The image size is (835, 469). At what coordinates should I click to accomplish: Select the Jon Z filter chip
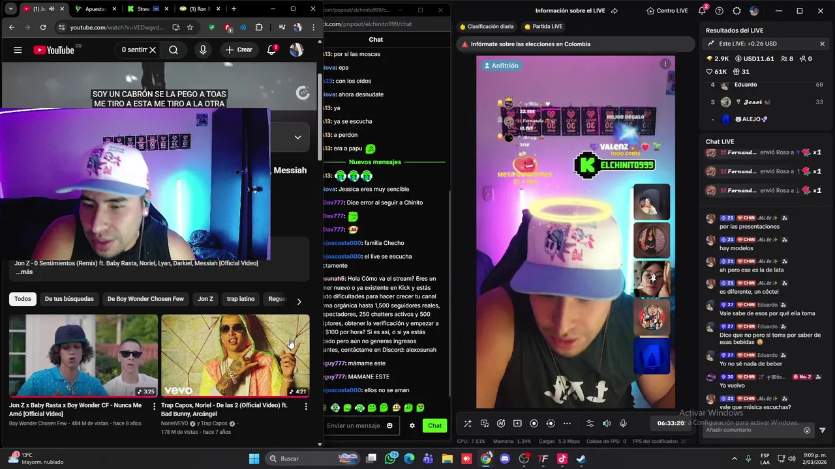click(205, 299)
